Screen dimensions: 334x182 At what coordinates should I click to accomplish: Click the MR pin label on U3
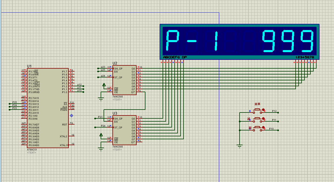click(x=116, y=139)
